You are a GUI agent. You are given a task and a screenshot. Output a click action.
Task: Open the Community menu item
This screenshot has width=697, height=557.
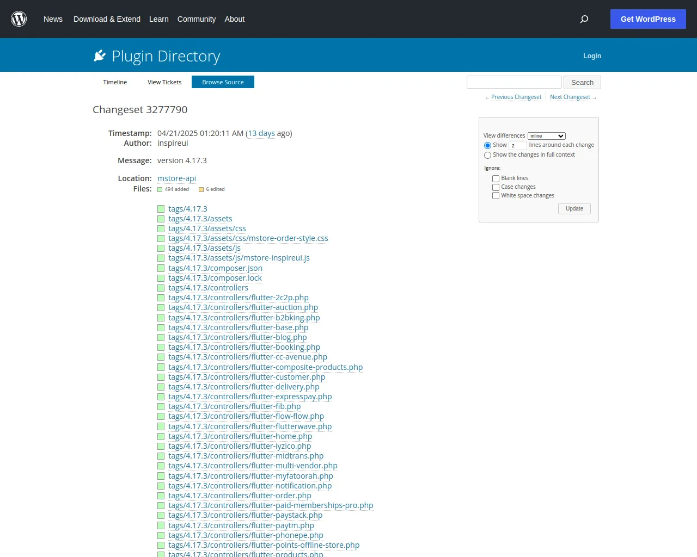point(197,19)
